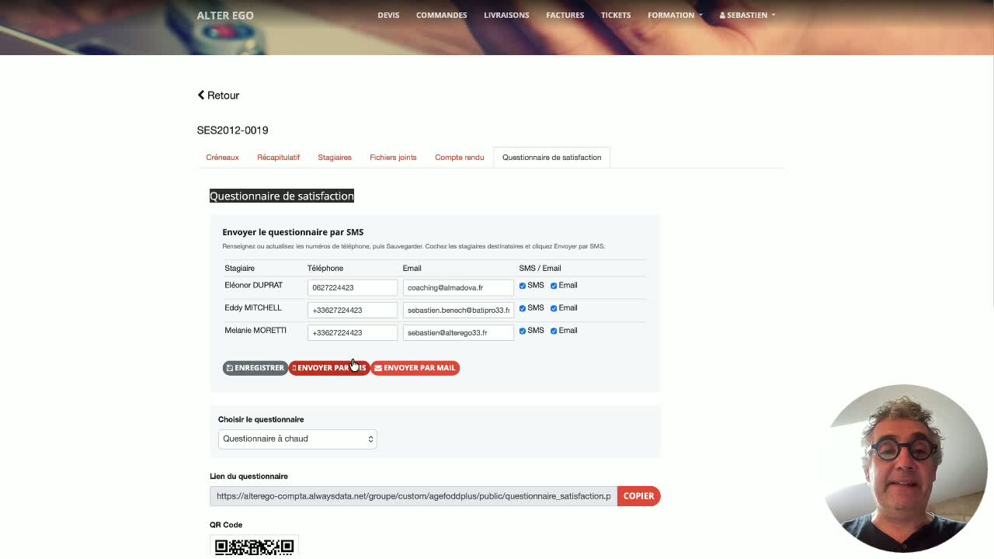Viewport: 994px width, 559px height.
Task: Toggle Email checkbox for Melanie MORETTI
Action: pyautogui.click(x=554, y=331)
